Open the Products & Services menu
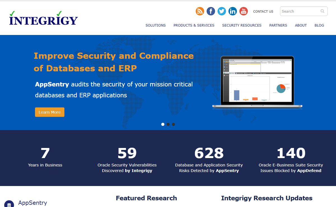 194,25
